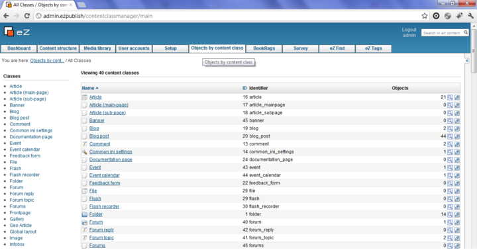
Task: Open the Media library tab
Action: (97, 48)
